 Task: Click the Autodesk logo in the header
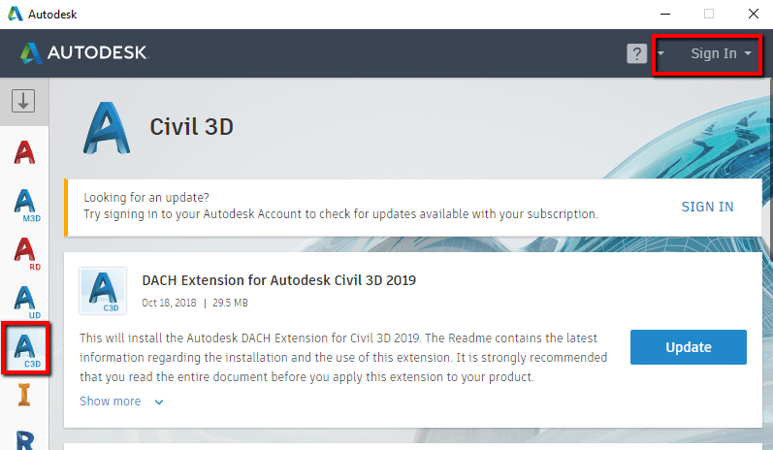pyautogui.click(x=83, y=52)
